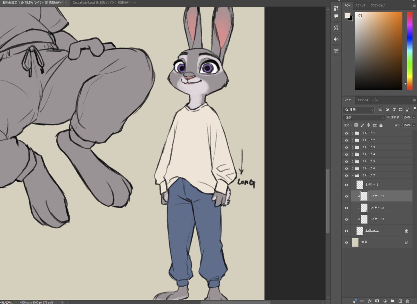This screenshot has height=304, width=417.
Task: Open the Color panel flyout menu
Action: pos(414,5)
